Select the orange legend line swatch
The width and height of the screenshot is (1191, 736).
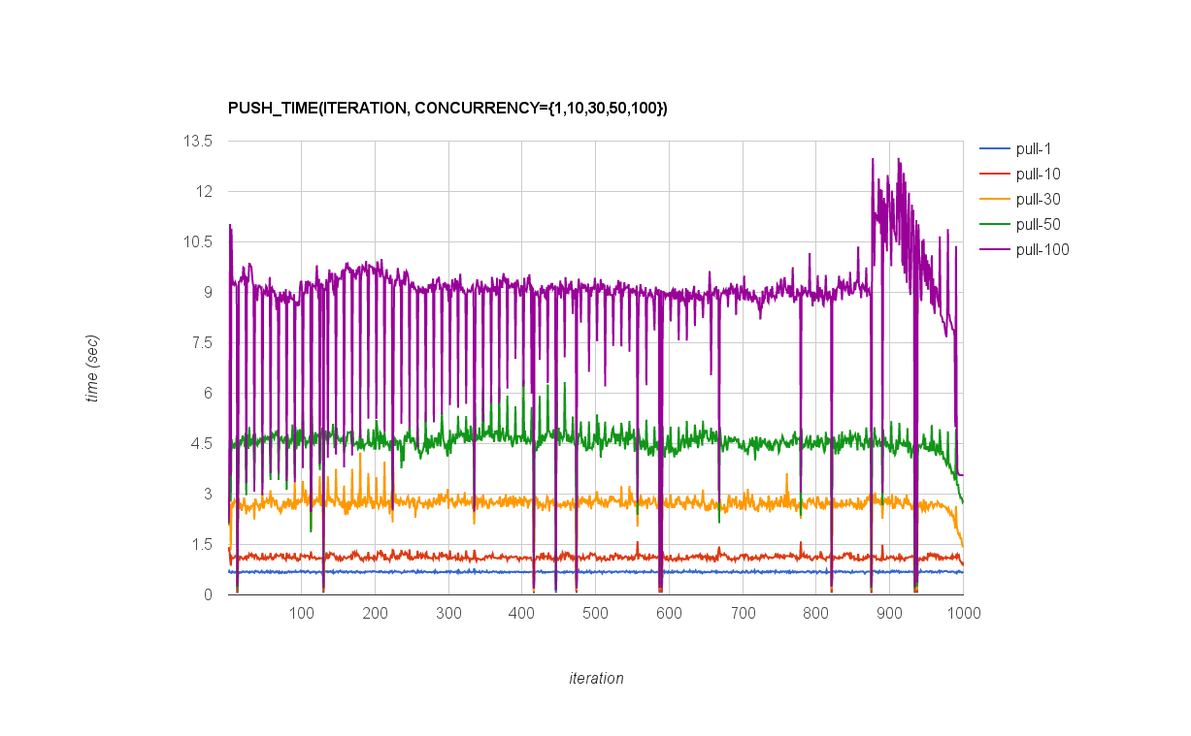993,200
